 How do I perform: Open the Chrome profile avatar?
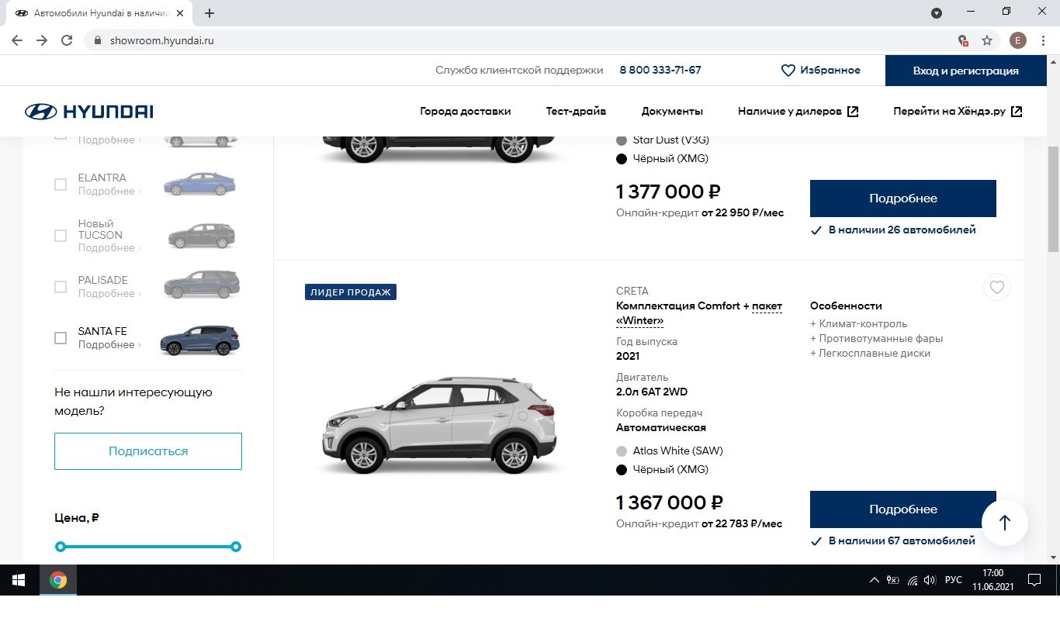coord(1017,40)
